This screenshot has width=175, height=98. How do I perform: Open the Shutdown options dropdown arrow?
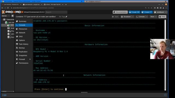pos(133,17)
